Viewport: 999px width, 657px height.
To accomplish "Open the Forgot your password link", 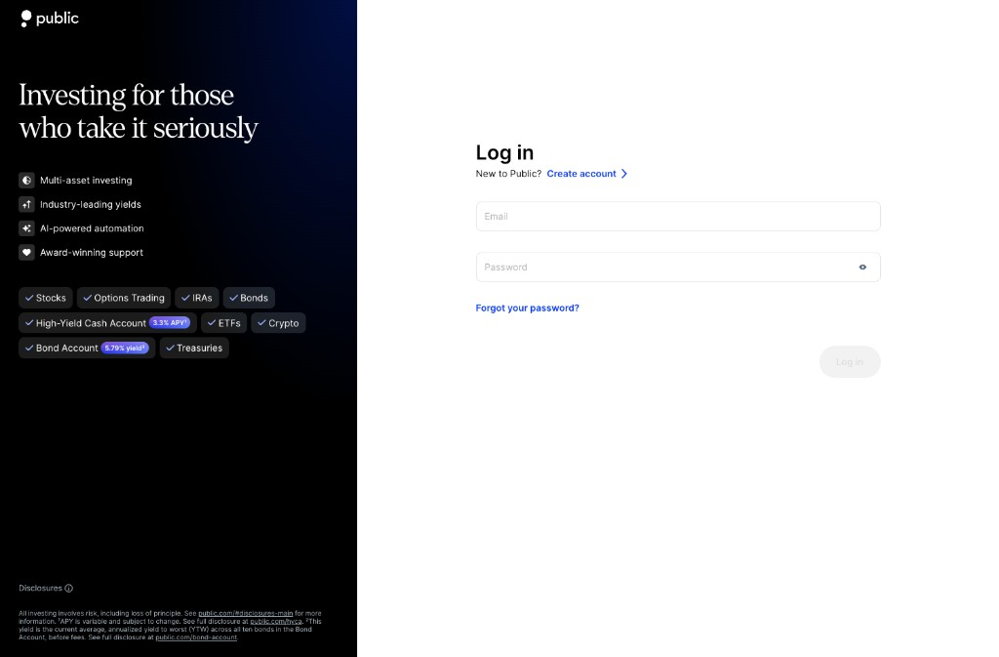I will pyautogui.click(x=528, y=308).
